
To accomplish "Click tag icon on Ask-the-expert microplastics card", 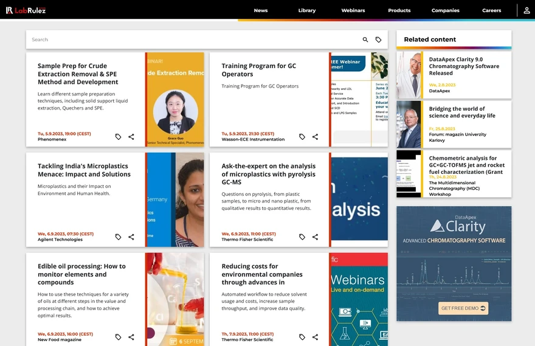I will (302, 237).
